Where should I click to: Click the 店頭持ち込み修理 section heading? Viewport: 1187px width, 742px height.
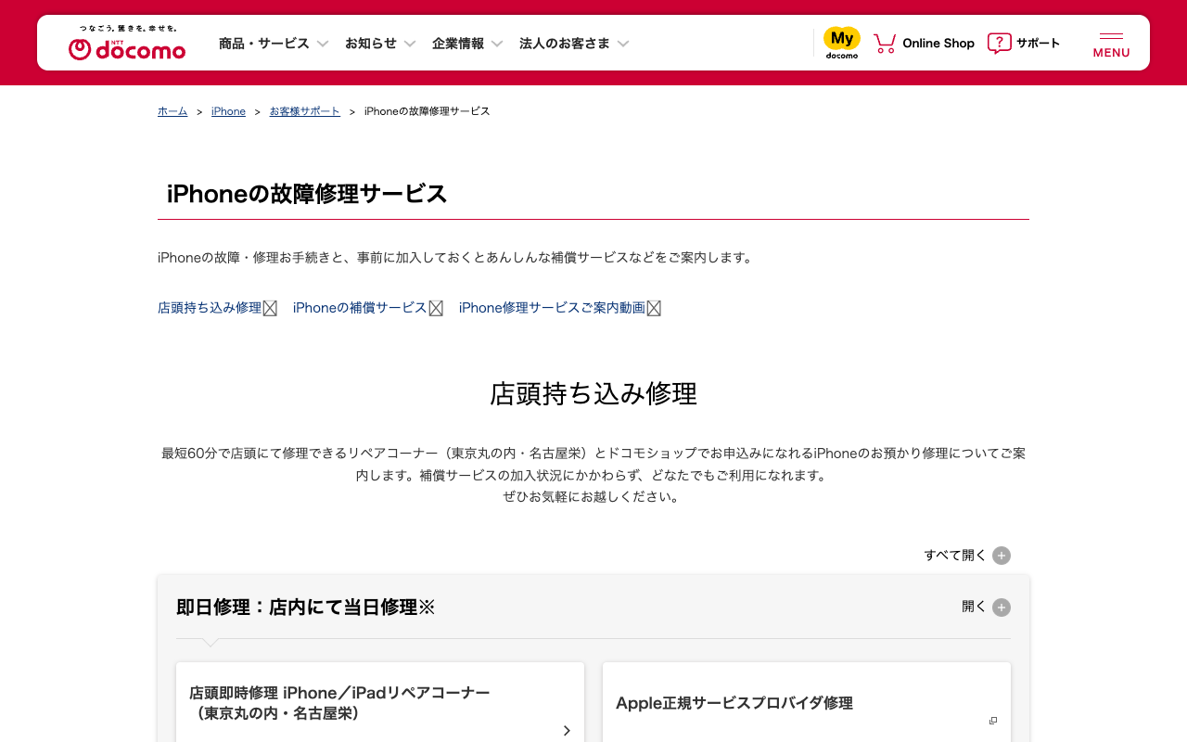(x=593, y=394)
